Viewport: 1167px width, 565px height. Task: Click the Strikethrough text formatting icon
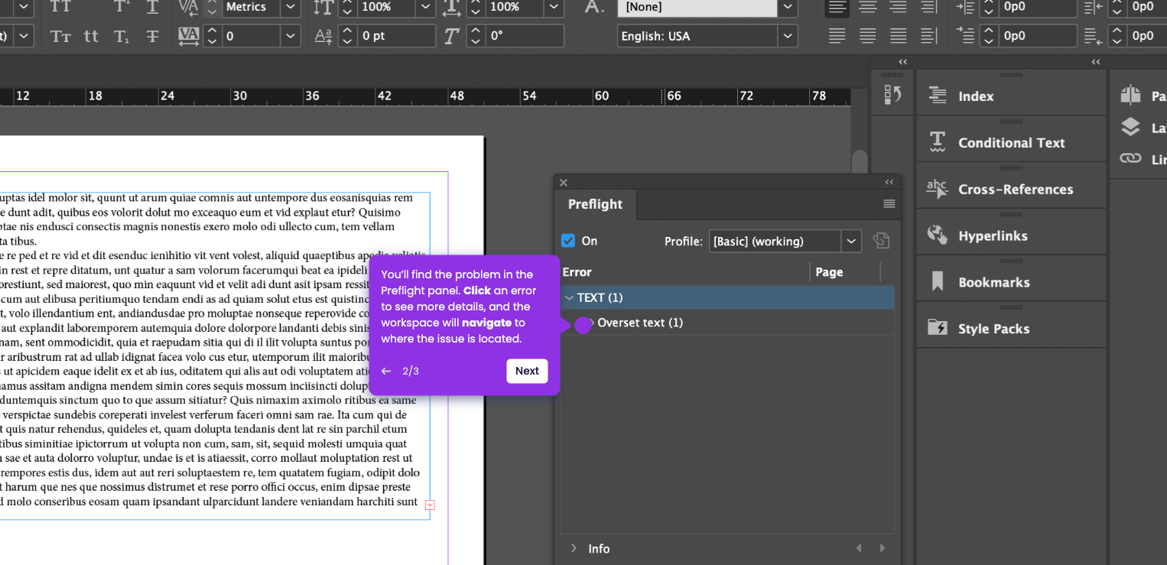click(152, 36)
